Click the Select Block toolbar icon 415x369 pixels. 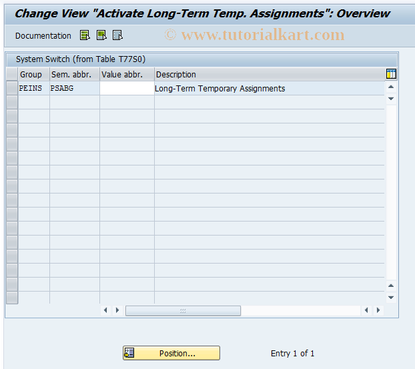click(x=101, y=35)
